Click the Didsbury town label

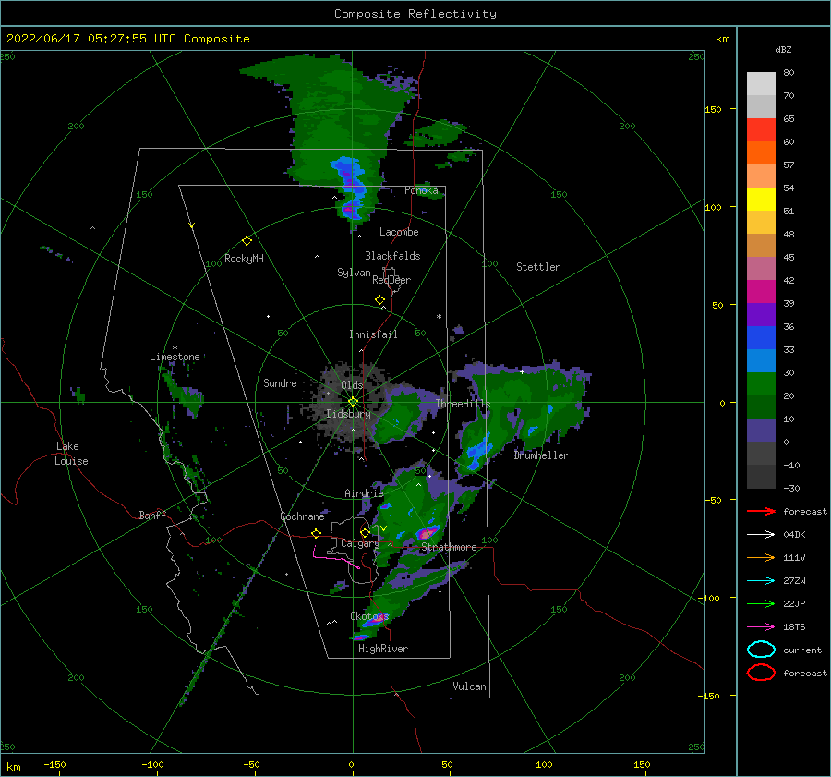[x=348, y=414]
